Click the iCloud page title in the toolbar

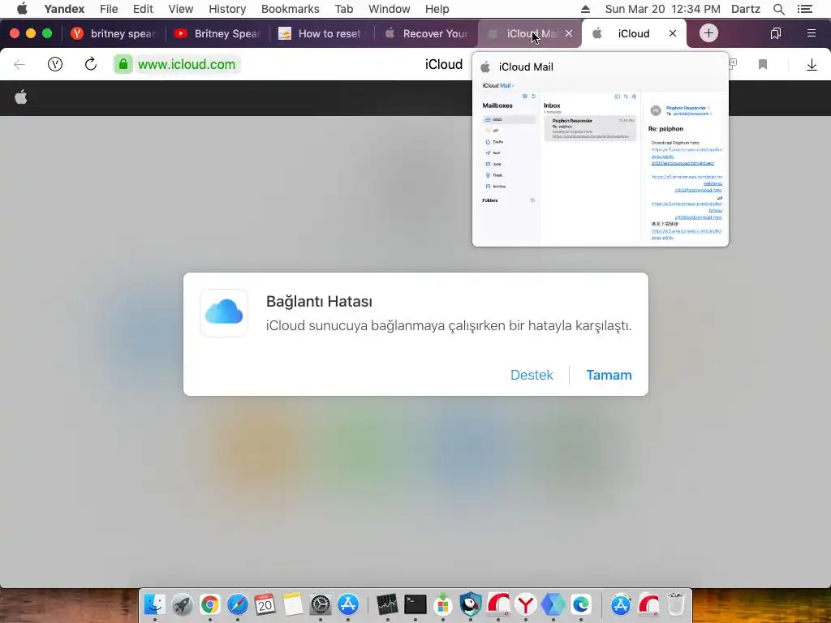pyautogui.click(x=444, y=65)
